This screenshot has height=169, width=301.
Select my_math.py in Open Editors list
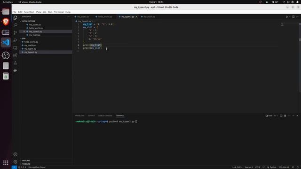tap(46, 35)
